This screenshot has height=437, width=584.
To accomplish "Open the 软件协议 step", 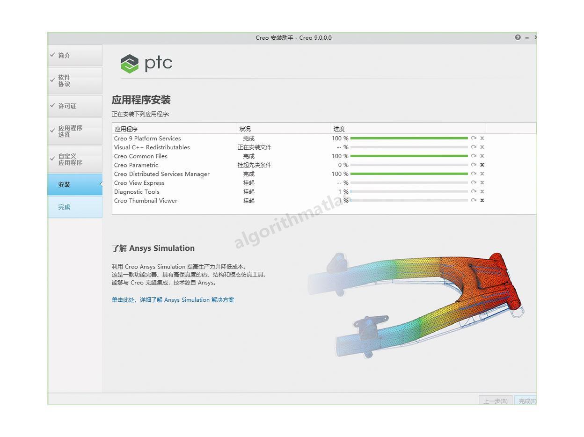I will point(75,80).
